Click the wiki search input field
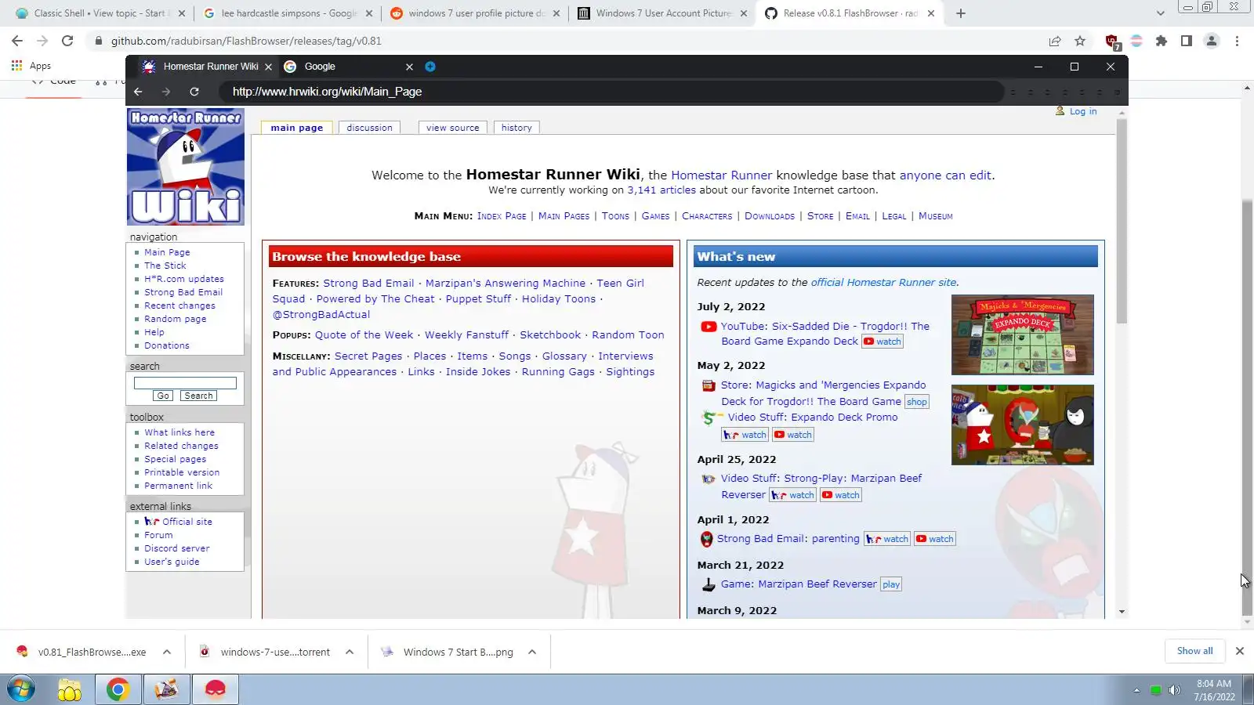Viewport: 1254px width, 705px height. (x=185, y=383)
